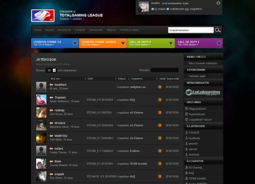Click the magnifier search icon beside team search
The height and width of the screenshot is (184, 255).
(x=218, y=30)
